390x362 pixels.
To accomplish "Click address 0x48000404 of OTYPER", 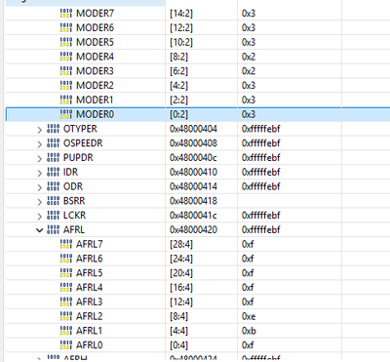I will pos(193,129).
